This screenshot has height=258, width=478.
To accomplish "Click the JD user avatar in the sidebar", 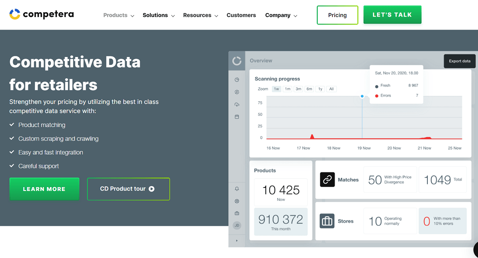I will tap(237, 225).
